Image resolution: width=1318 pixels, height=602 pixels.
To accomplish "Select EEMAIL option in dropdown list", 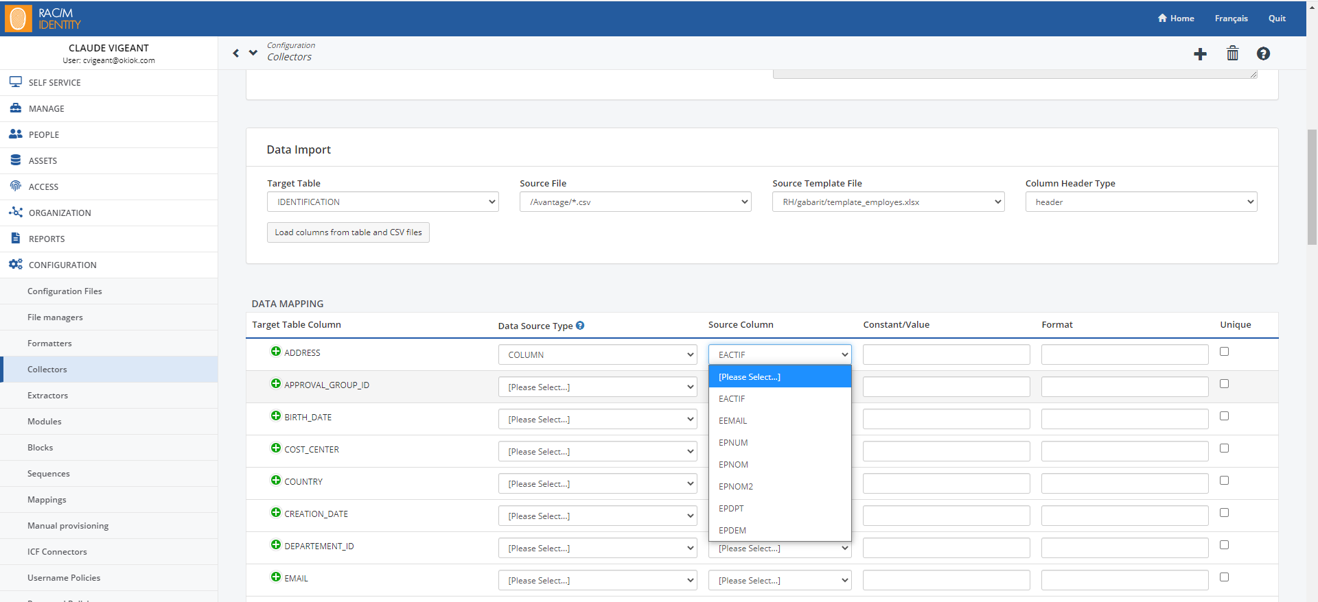I will click(780, 420).
